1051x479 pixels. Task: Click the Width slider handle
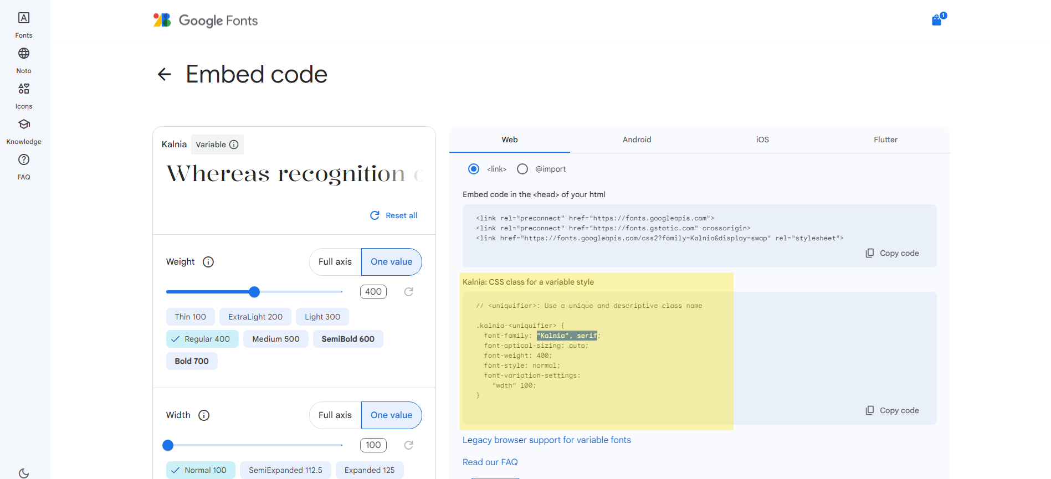(x=168, y=445)
